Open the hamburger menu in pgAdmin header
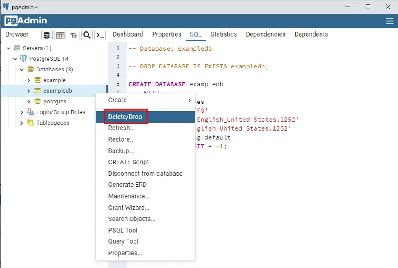The image size is (398, 268). pyautogui.click(x=389, y=21)
